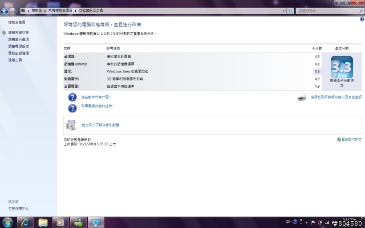Show hidden tray icons with up arrow
The width and height of the screenshot is (365, 228).
(306, 222)
